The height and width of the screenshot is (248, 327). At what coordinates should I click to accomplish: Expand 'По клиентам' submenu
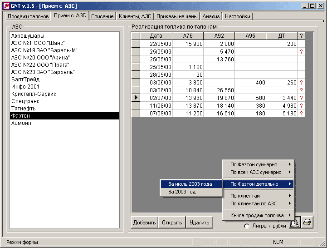pyautogui.click(x=258, y=196)
